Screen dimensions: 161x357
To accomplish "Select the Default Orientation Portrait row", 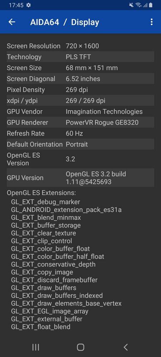I will [x=80, y=144].
